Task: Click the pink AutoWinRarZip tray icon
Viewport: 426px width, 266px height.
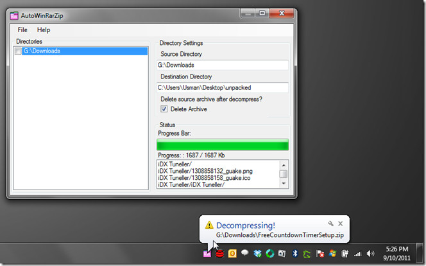Action: pos(207,254)
